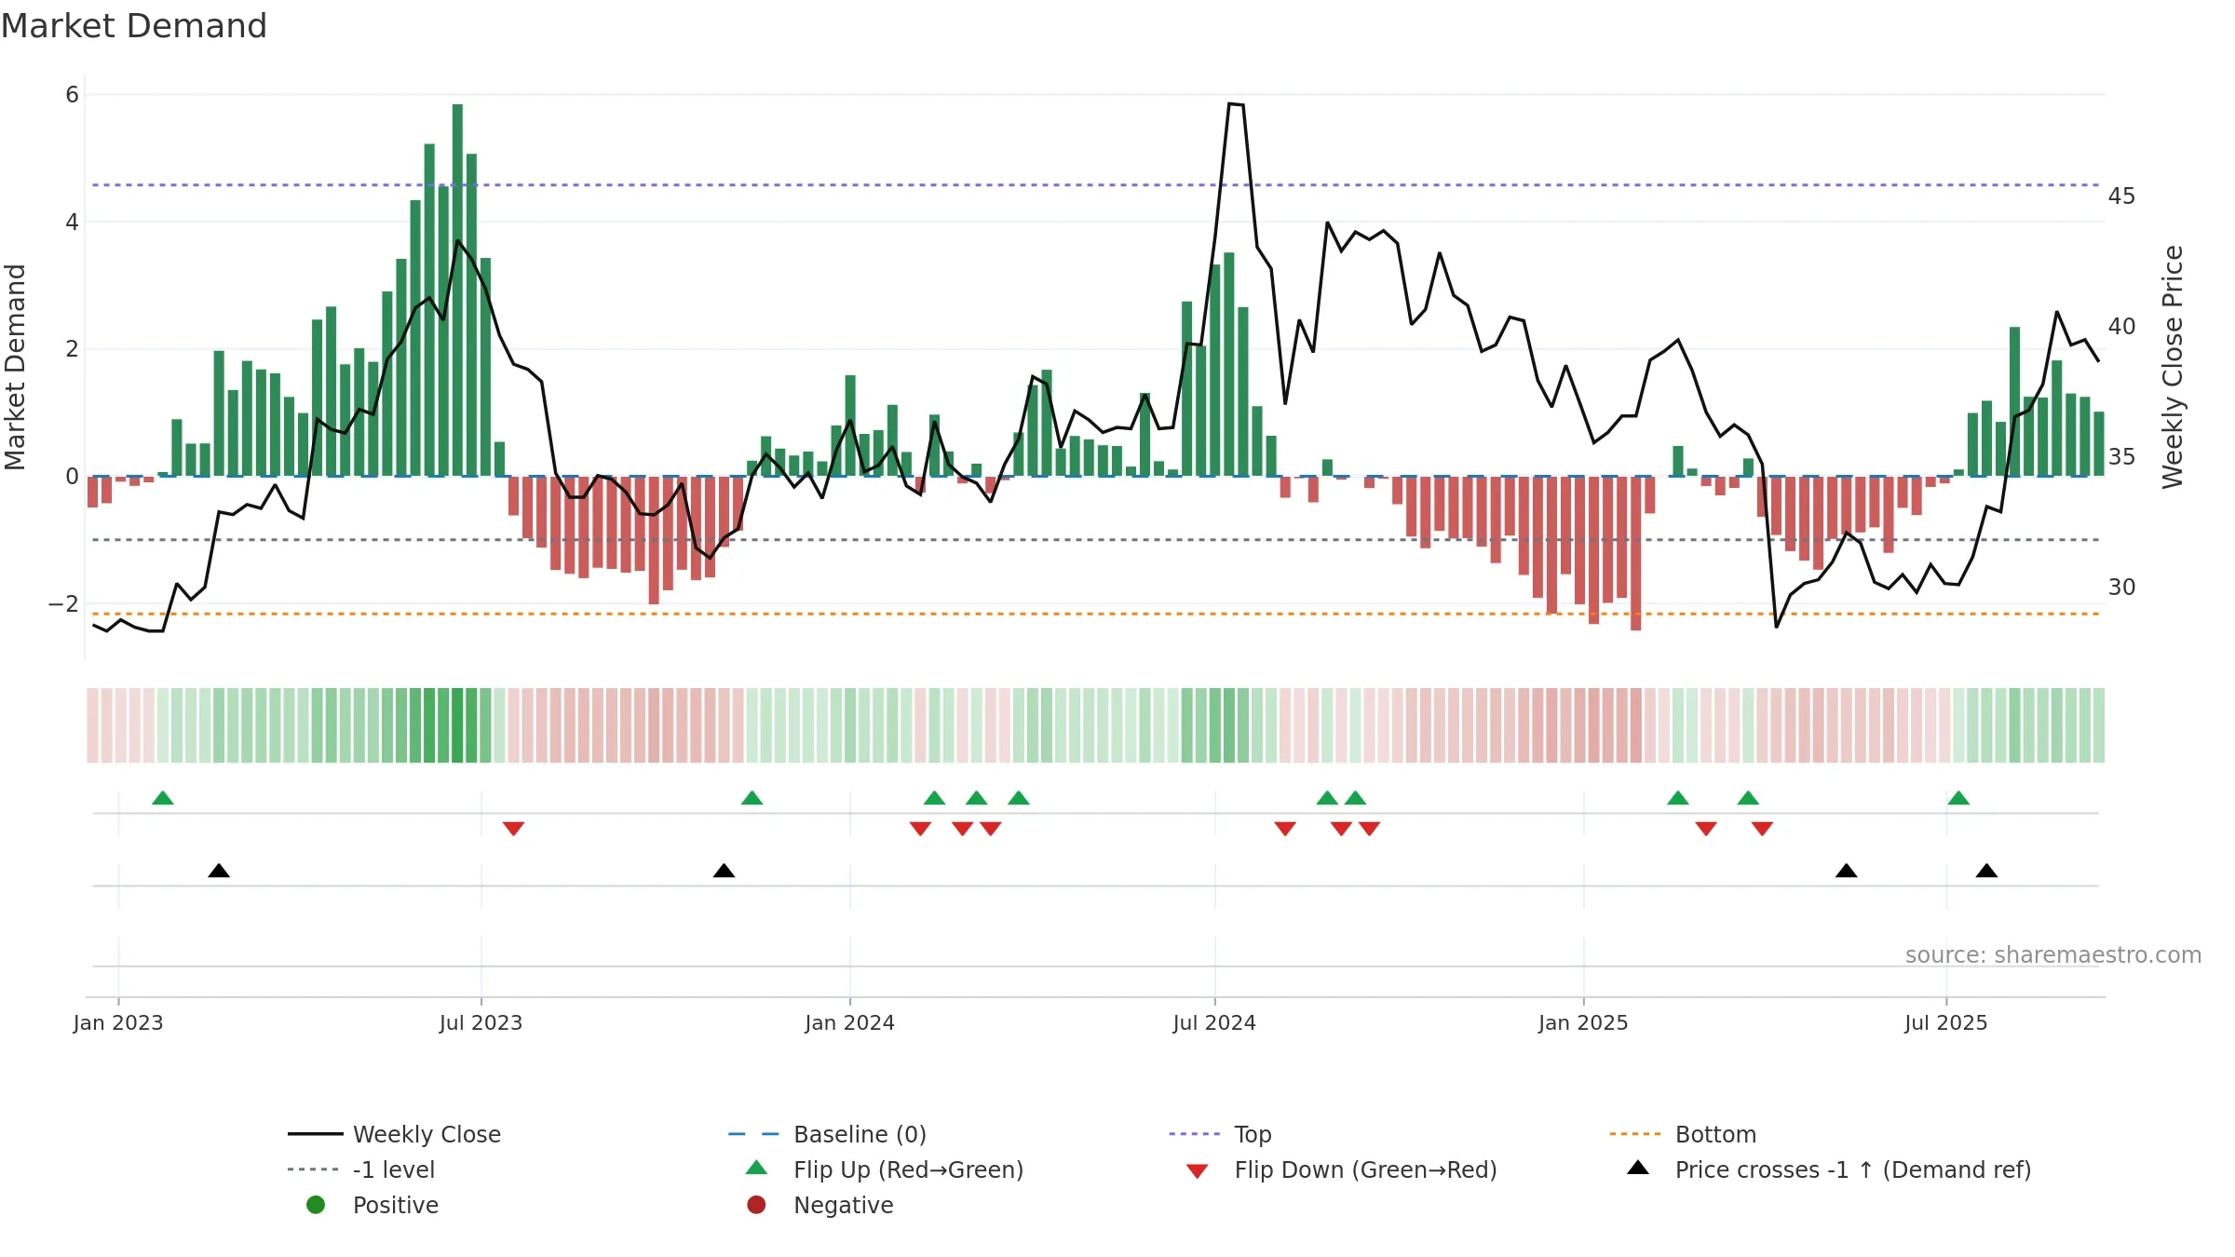The width and height of the screenshot is (2235, 1257).
Task: Click the demand tick label −2
Action: coord(63,604)
